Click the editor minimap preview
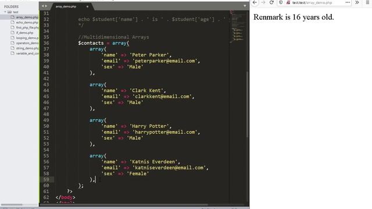This screenshot has width=372, height=209. click(237, 26)
